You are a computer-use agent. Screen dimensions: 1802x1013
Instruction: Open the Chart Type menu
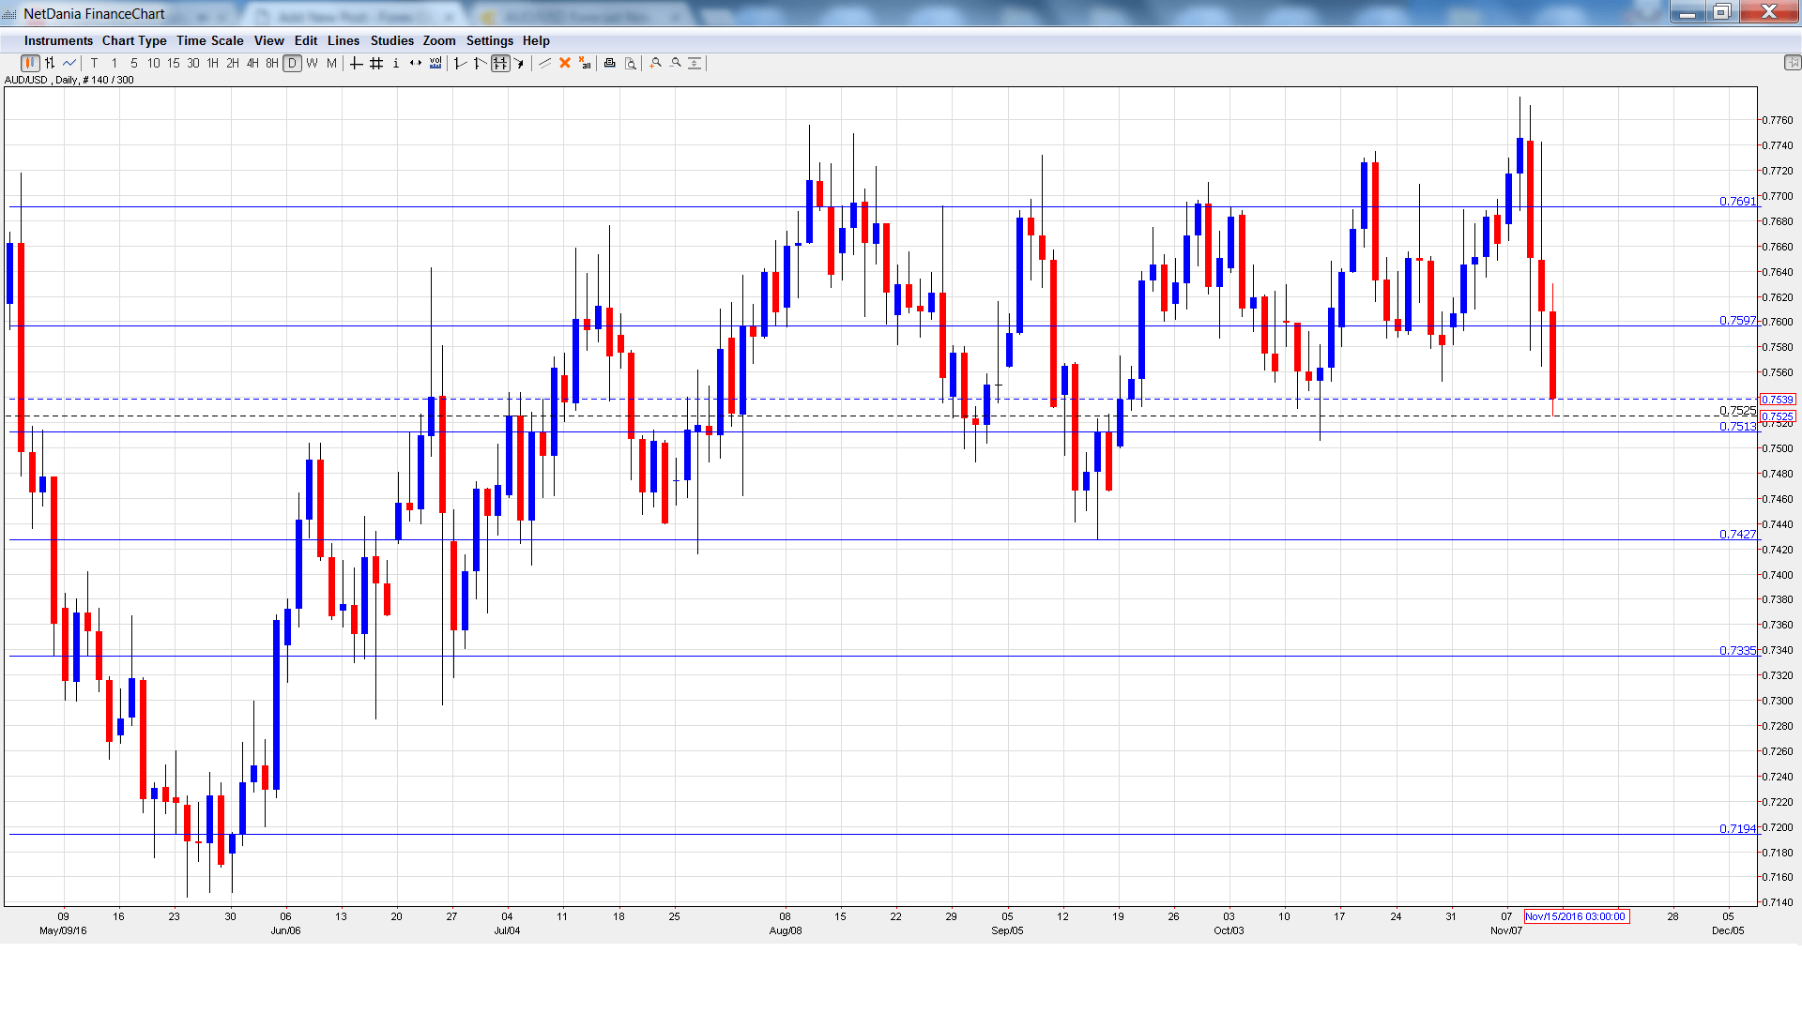coord(134,40)
